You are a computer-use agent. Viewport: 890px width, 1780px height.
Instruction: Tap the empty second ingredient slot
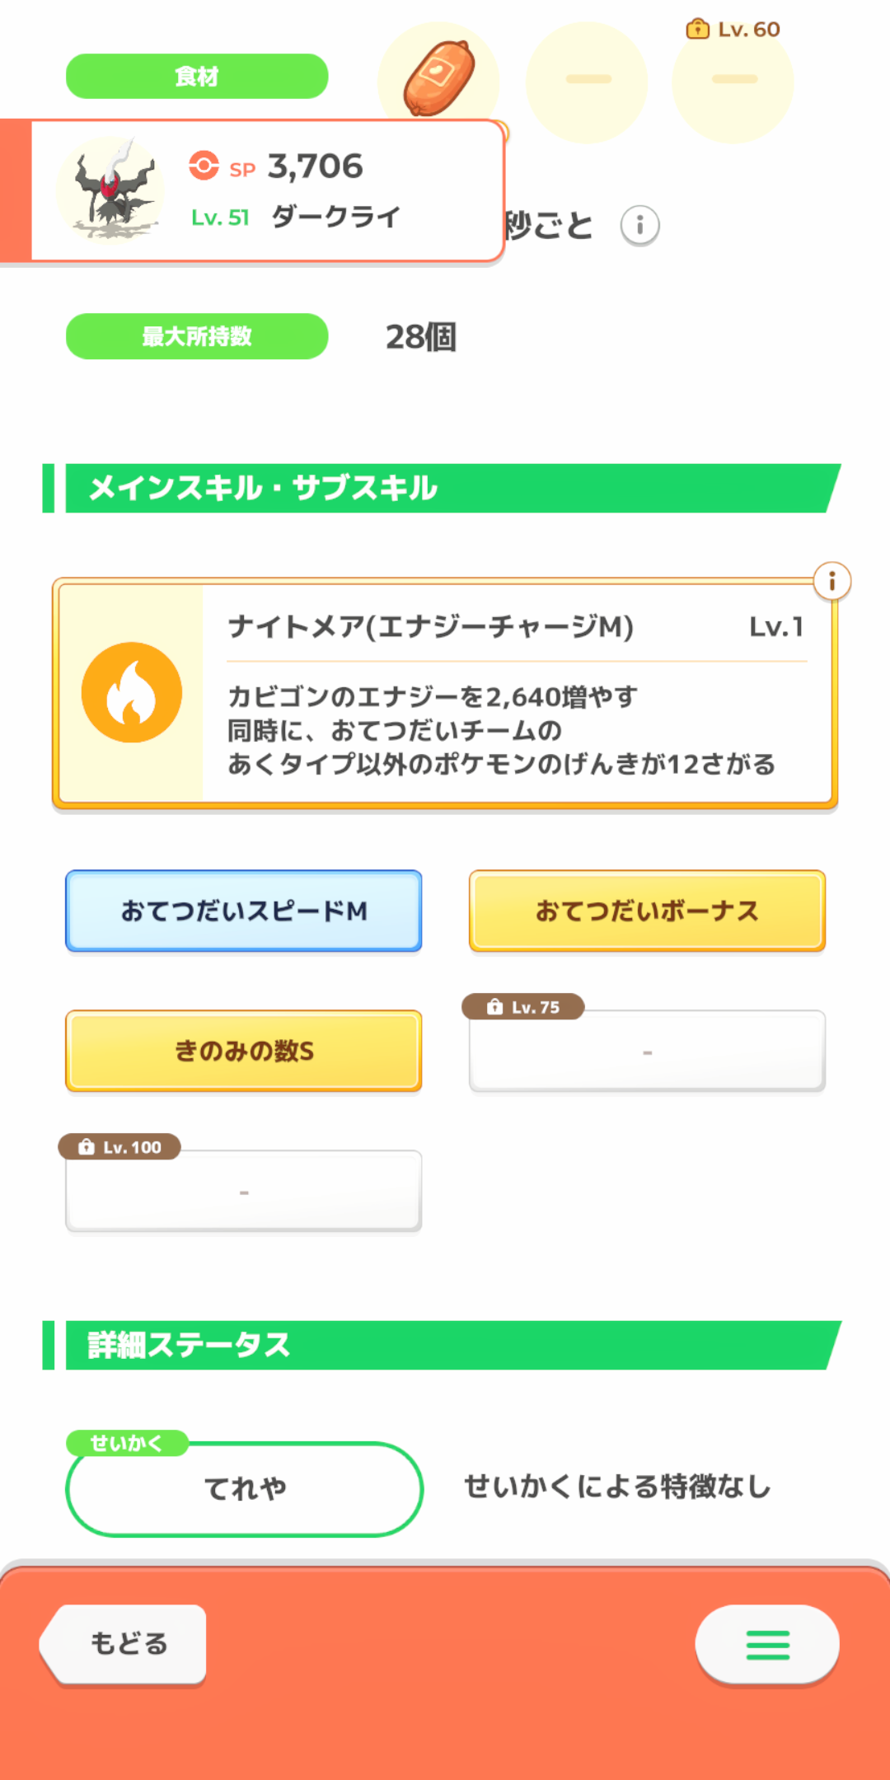[x=588, y=81]
